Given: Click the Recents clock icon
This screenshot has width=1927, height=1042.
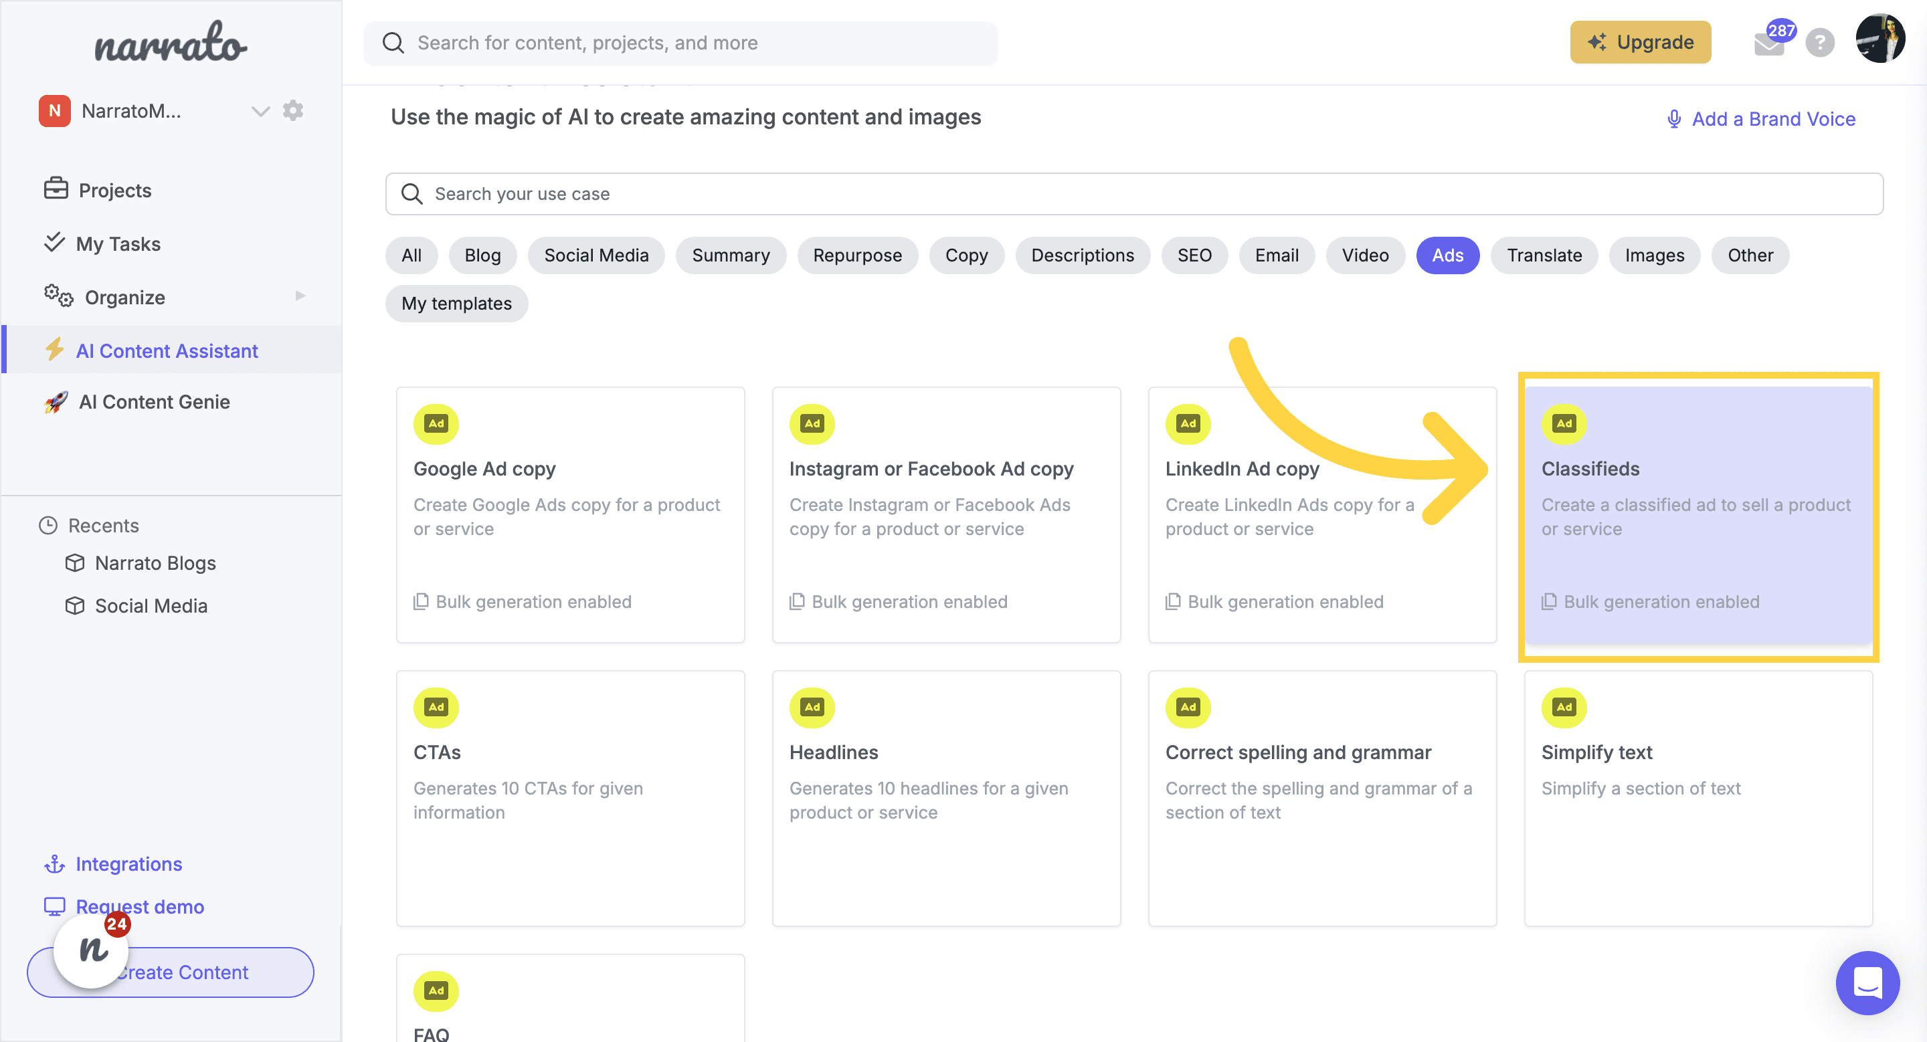Looking at the screenshot, I should pyautogui.click(x=48, y=526).
